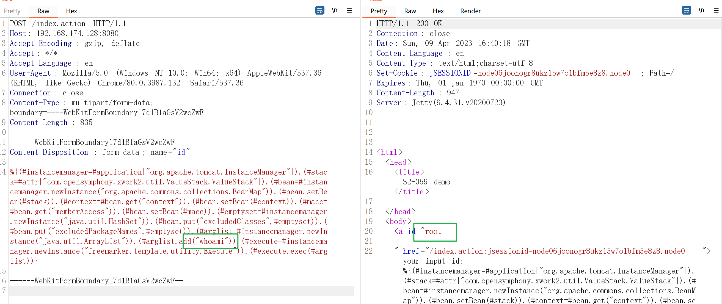Click the Content-Disposition form-data line
The image size is (722, 304).
click(x=100, y=152)
